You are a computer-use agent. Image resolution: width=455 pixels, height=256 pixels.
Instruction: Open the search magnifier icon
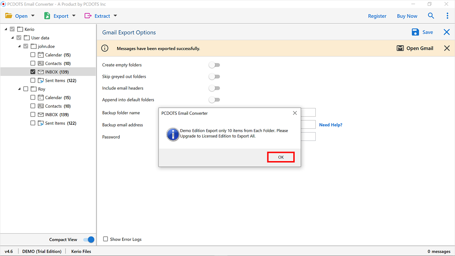[431, 16]
